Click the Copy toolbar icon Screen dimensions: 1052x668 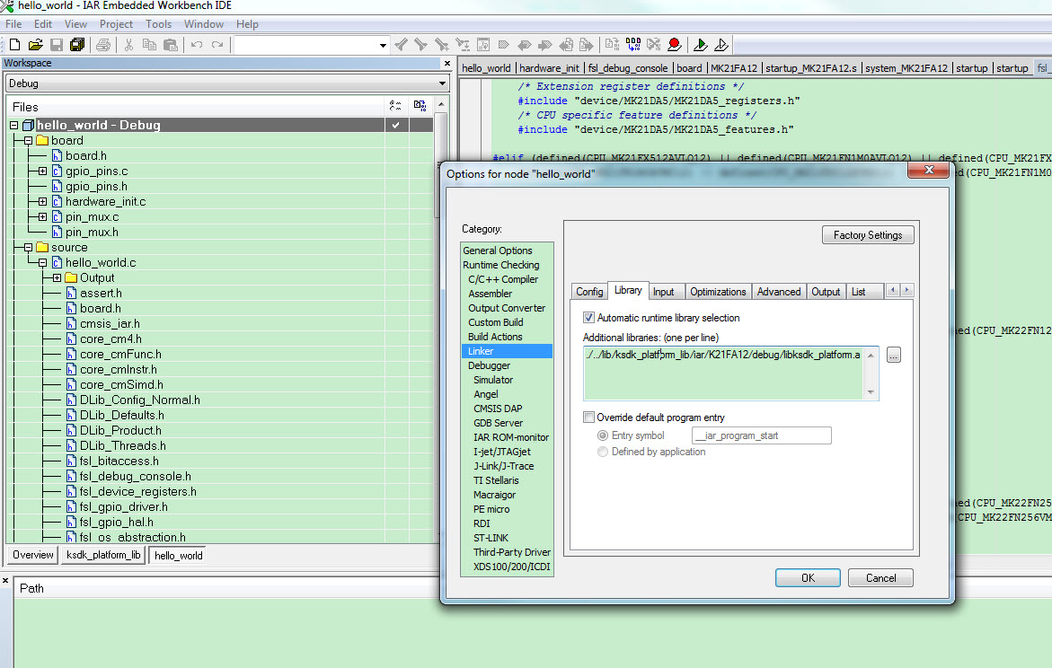(x=150, y=45)
